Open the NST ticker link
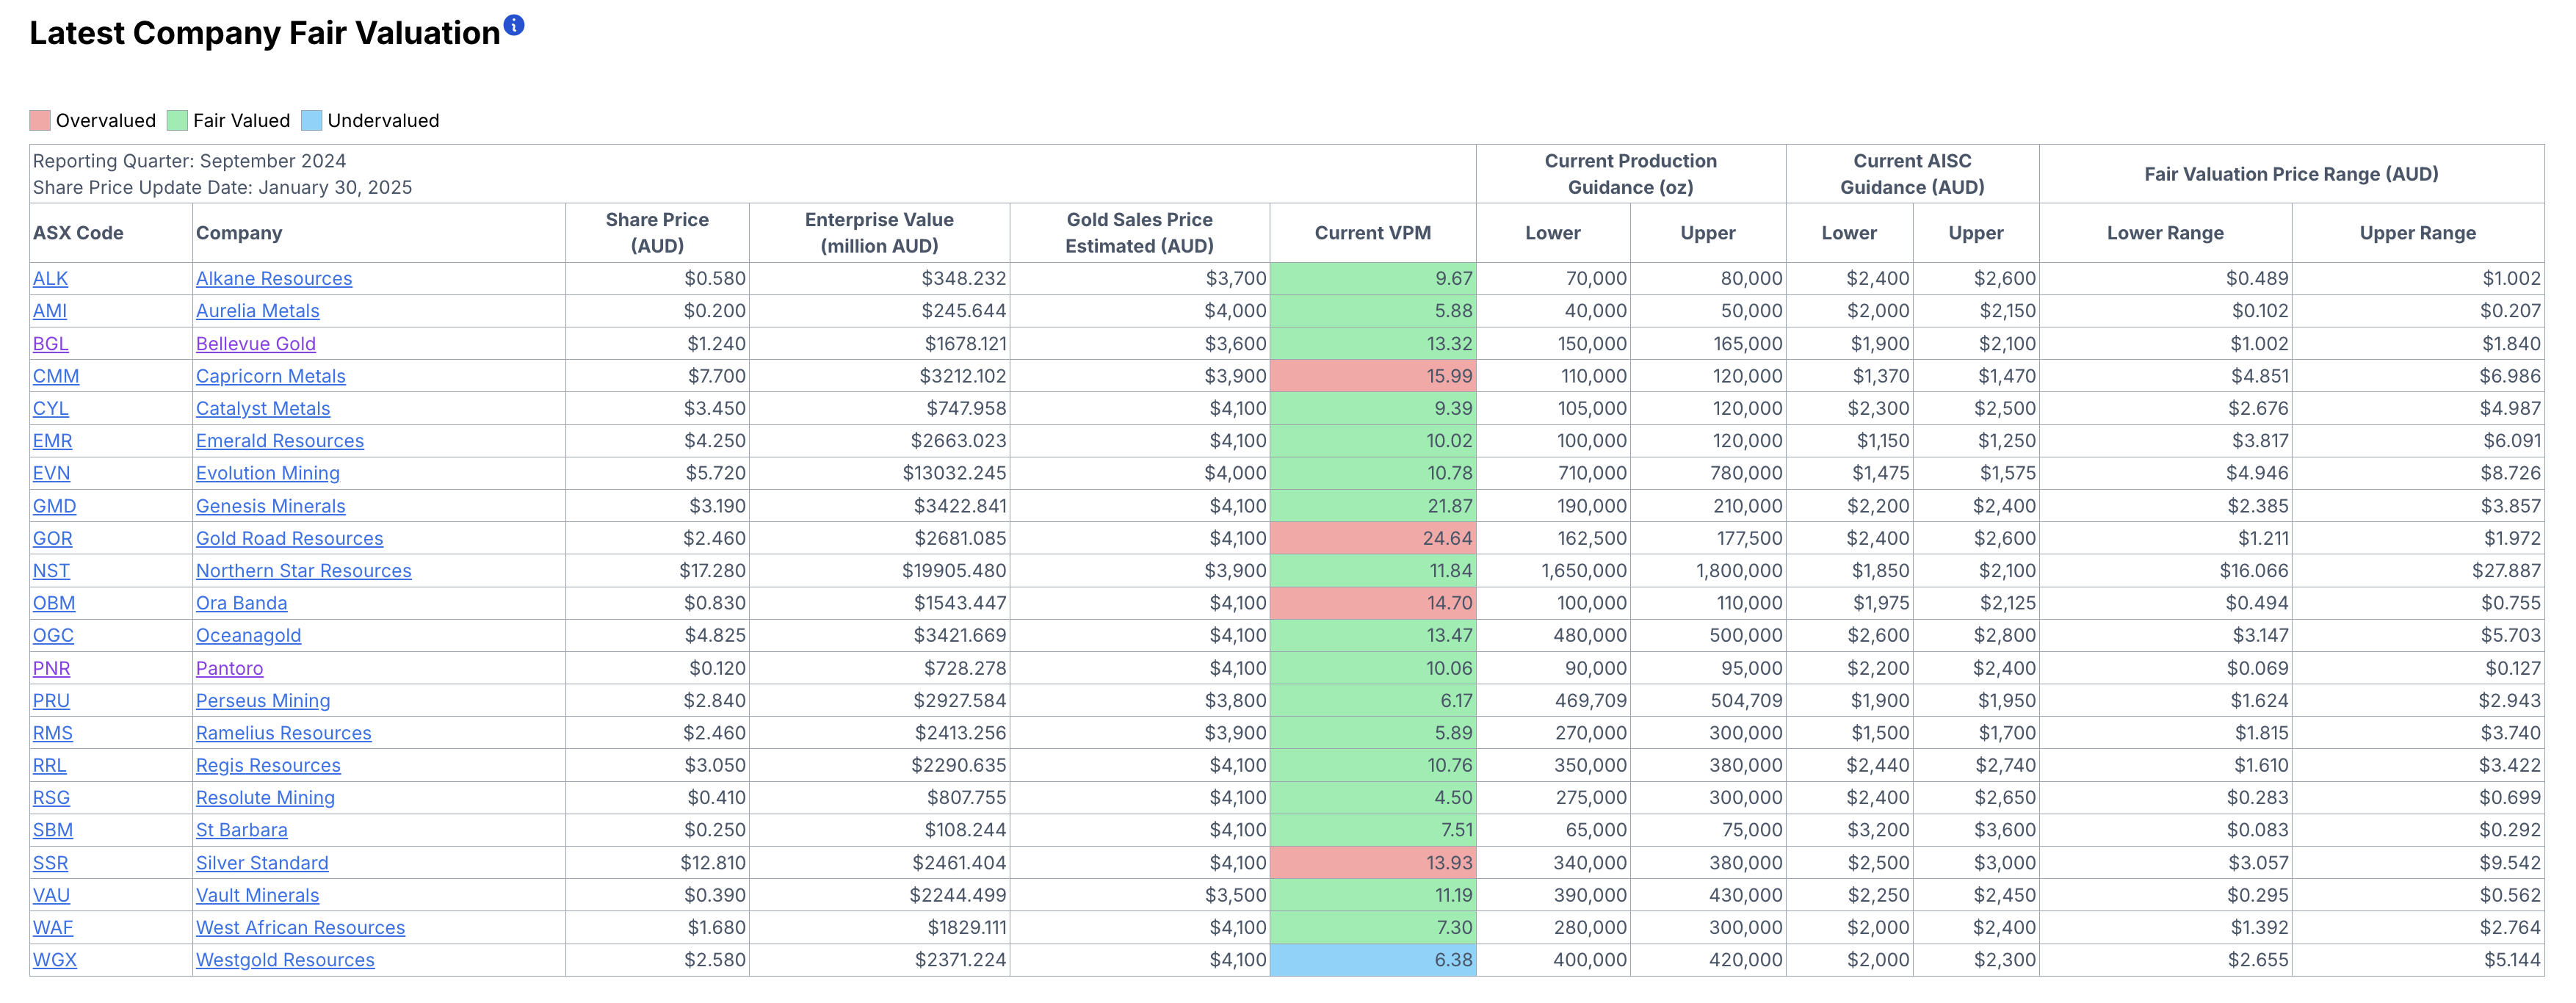This screenshot has width=2576, height=1003. [51, 571]
